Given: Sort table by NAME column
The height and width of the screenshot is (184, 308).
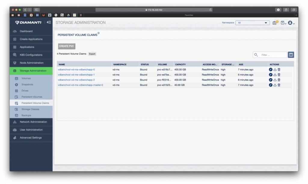Looking at the screenshot, I should [62, 64].
